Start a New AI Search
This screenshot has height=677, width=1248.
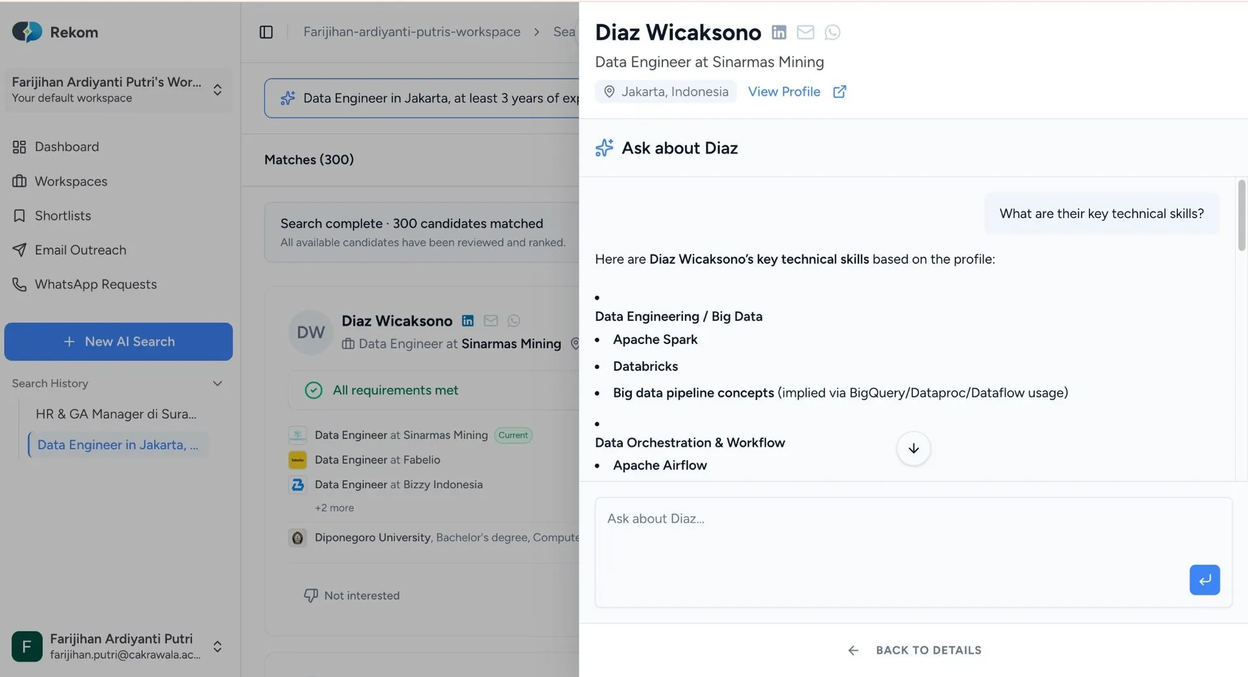(x=118, y=341)
